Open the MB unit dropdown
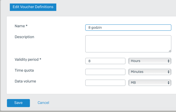Image resolution: width=176 pixels, height=112 pixels. (150, 82)
